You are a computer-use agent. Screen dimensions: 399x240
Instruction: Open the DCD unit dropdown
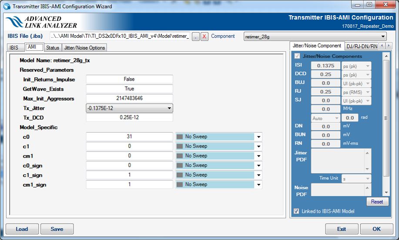click(356, 75)
